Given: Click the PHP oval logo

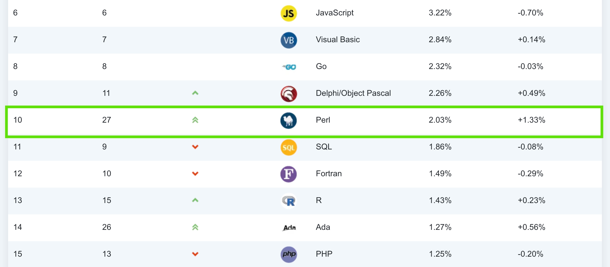Looking at the screenshot, I should 289,254.
